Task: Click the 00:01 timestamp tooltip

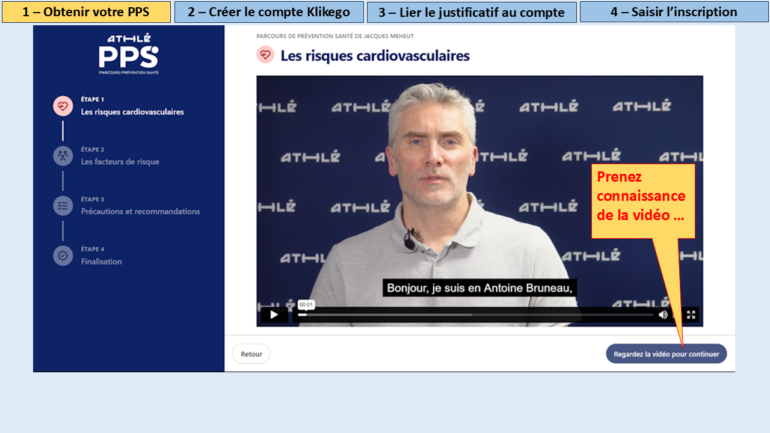Action: [306, 305]
